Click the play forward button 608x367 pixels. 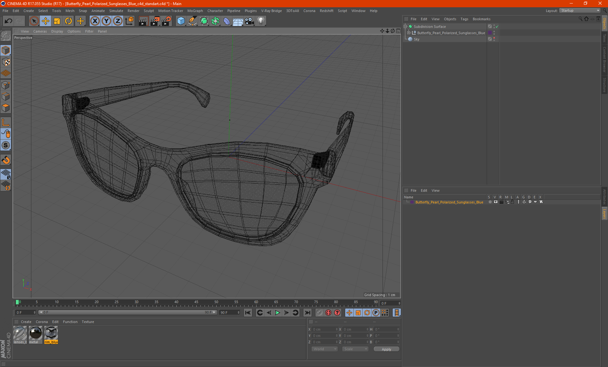[x=277, y=313]
